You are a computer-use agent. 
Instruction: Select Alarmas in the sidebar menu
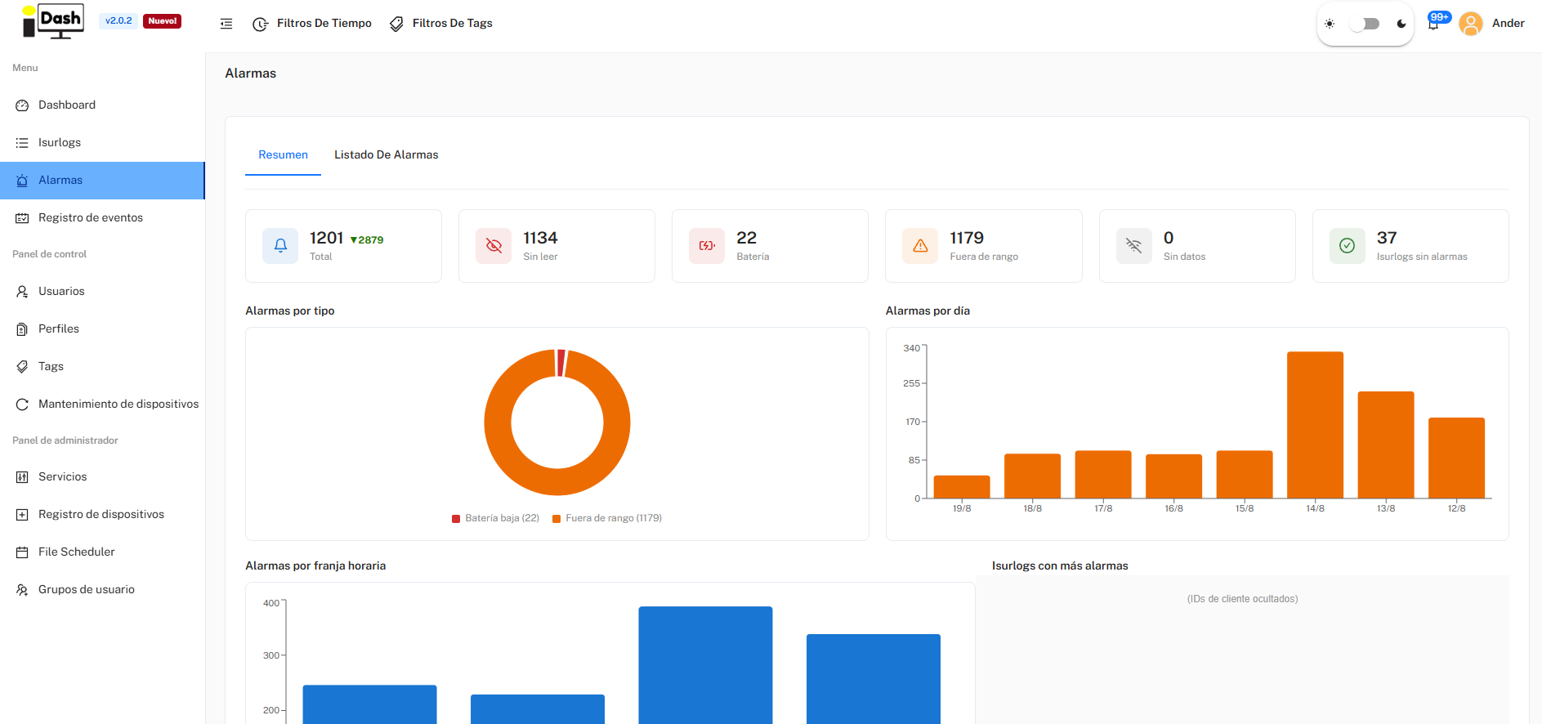pos(102,181)
